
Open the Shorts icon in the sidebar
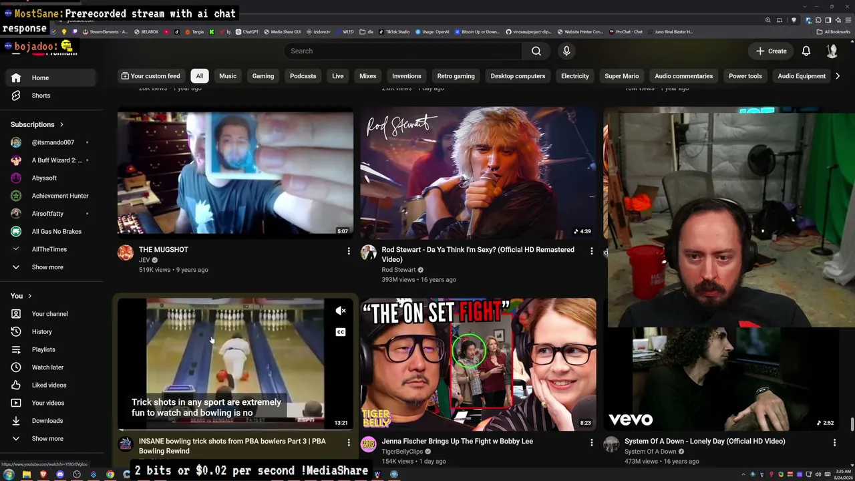coord(16,96)
